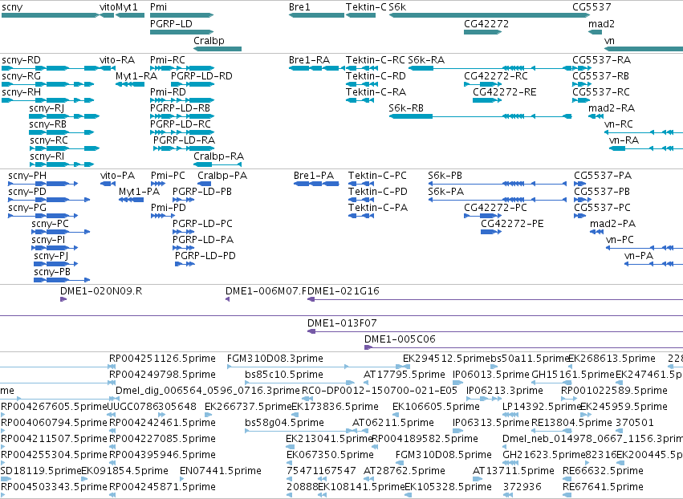Select transcript CG42272-RE
683x499 pixels.
click(x=505, y=92)
